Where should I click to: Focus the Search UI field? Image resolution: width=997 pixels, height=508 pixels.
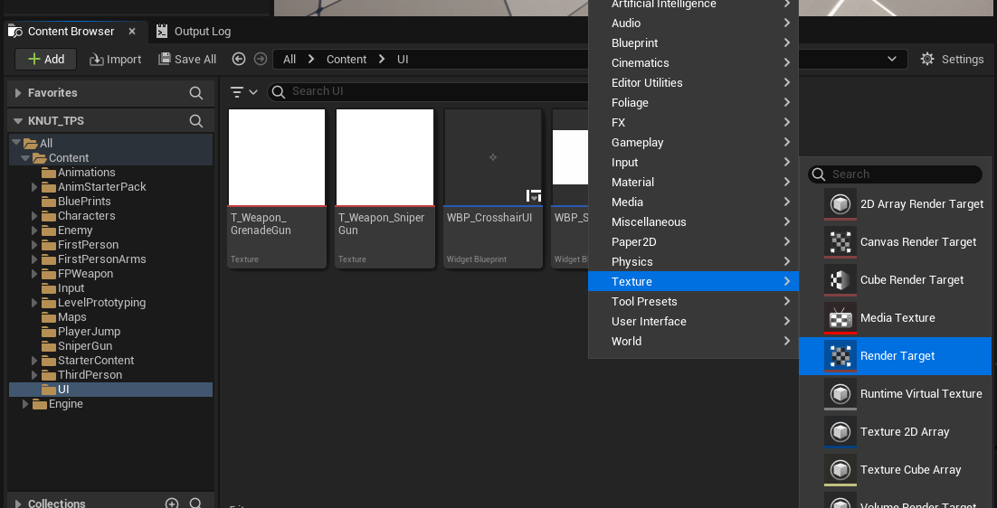click(430, 91)
